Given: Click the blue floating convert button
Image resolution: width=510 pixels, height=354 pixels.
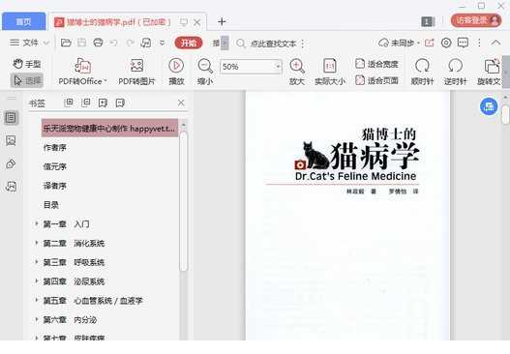Looking at the screenshot, I should click(x=489, y=106).
